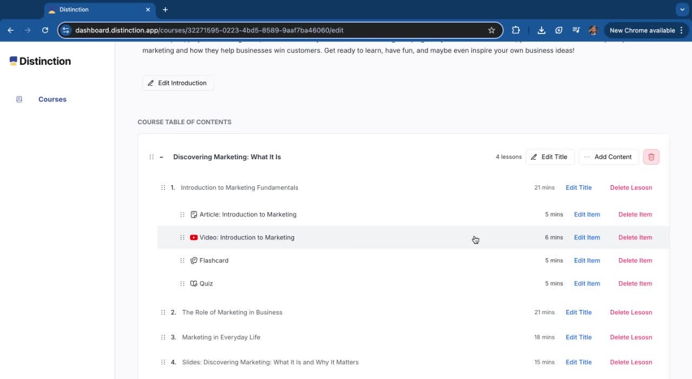Open Courses in the sidebar

coord(52,99)
